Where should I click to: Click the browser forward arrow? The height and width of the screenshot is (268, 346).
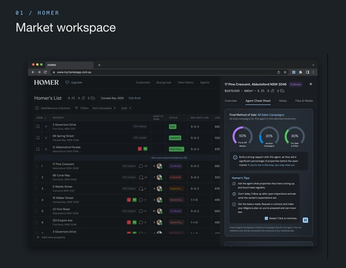39,72
